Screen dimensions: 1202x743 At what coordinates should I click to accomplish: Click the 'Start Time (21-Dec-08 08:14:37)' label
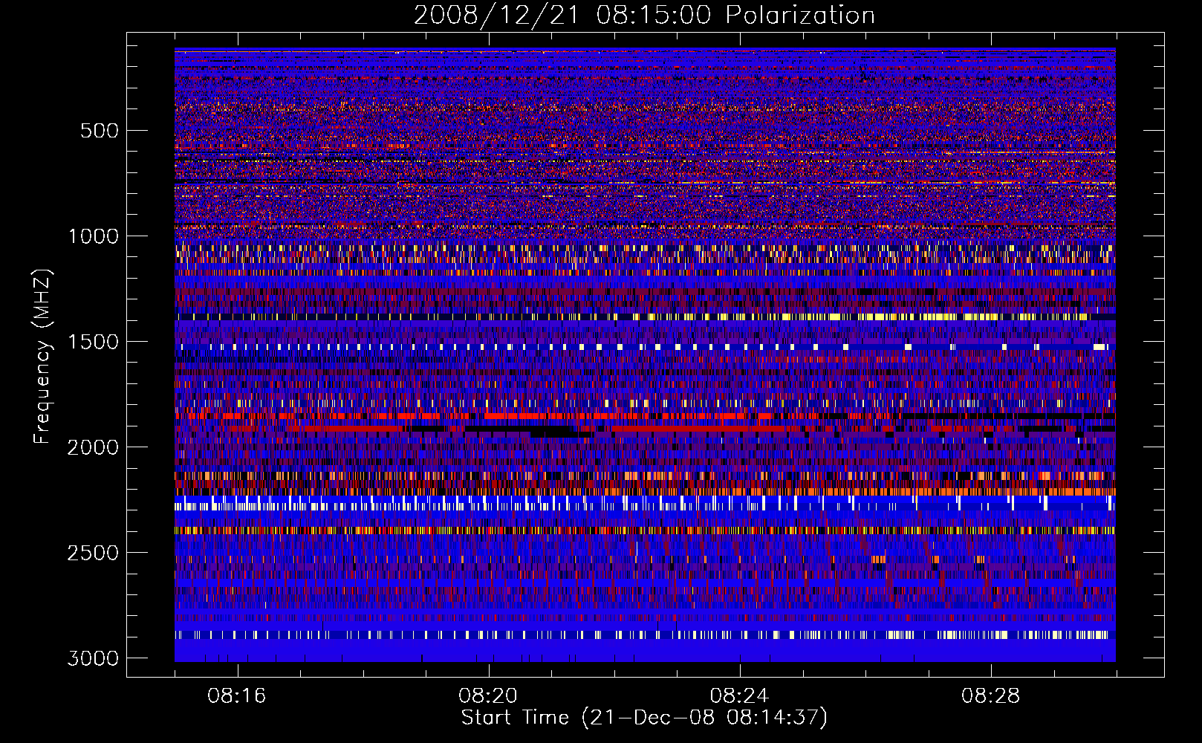644,718
